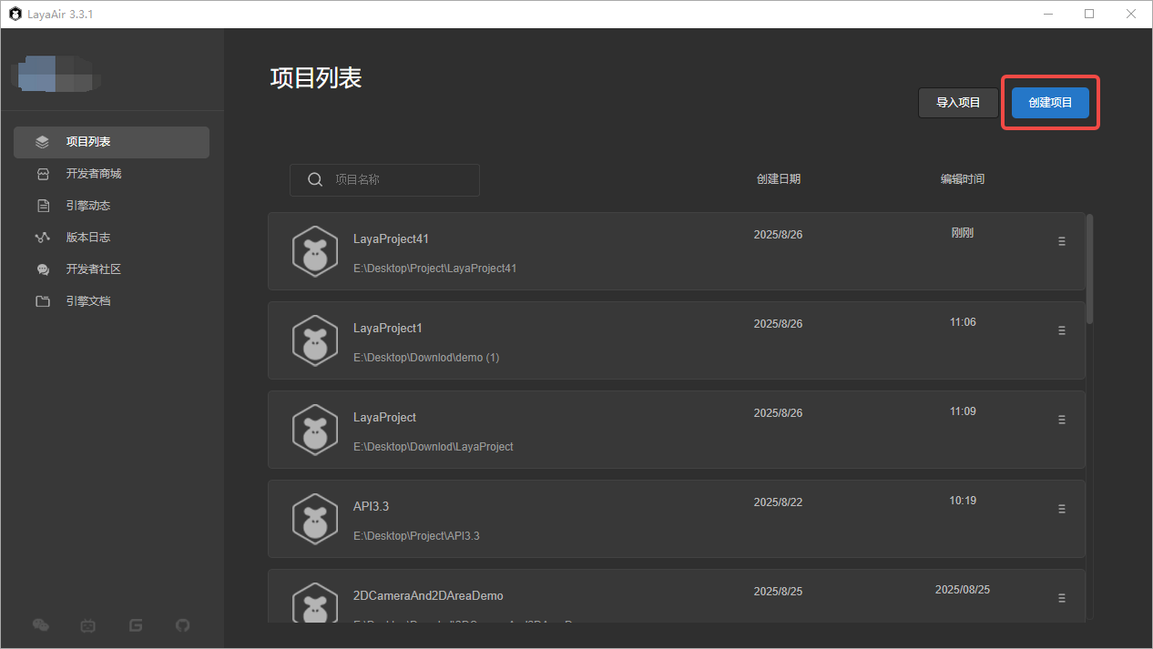
Task: Open the GitHub icon in sidebar footer
Action: pos(182,625)
